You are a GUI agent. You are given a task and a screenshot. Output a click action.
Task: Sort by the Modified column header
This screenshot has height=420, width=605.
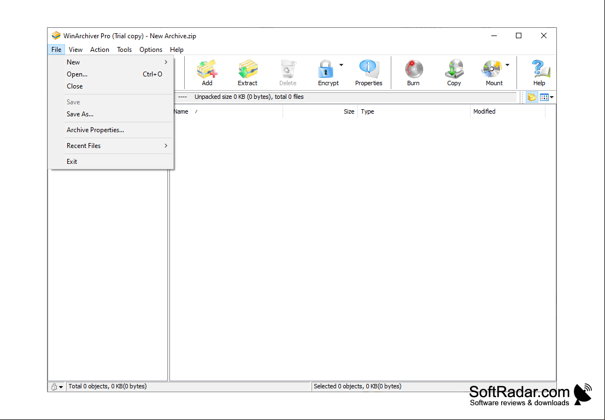pyautogui.click(x=508, y=111)
